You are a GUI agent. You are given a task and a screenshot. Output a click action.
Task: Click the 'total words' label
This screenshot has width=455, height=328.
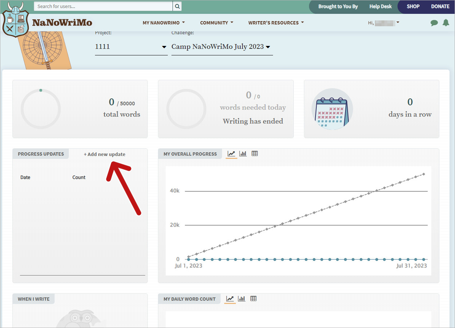122,114
